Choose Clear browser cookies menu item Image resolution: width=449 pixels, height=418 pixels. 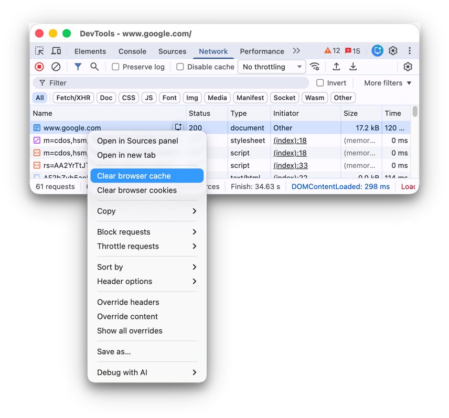[147, 190]
